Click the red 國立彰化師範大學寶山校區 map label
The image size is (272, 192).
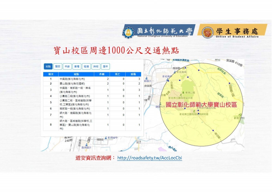[x=201, y=105]
